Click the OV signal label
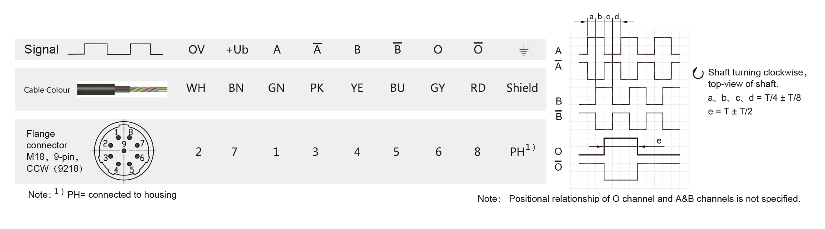Screen dimensions: 825x229 click(196, 50)
